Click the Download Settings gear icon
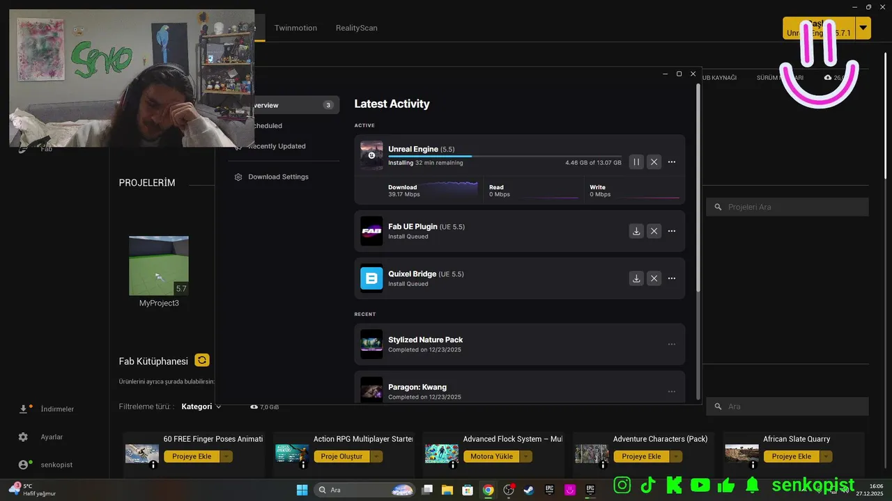The image size is (892, 501). [x=238, y=177]
